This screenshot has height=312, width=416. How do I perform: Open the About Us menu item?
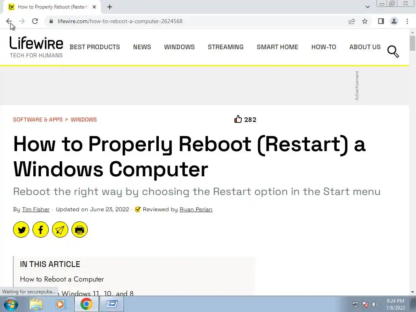click(x=365, y=47)
